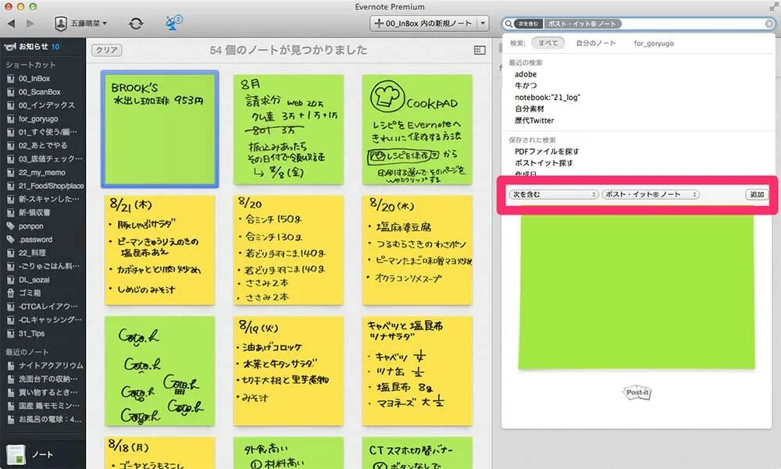Screen dimensions: 781x469
Task: Expand the new note button dropdown arrow
Action: (483, 23)
